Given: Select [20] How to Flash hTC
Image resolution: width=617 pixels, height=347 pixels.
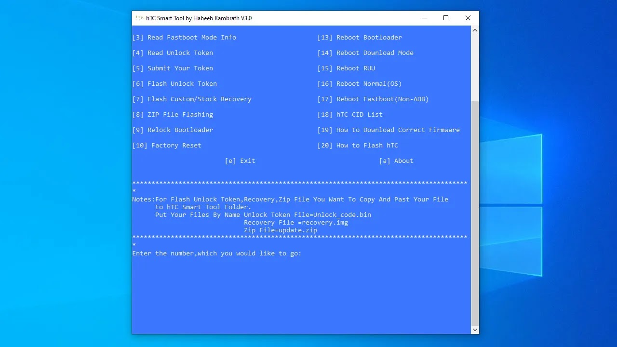Looking at the screenshot, I should tap(358, 146).
